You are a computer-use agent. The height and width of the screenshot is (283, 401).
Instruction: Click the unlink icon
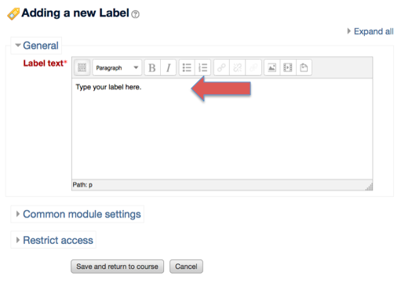point(238,67)
